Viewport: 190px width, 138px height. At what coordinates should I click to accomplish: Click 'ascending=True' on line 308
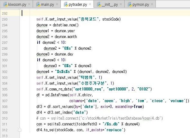(x=129, y=107)
